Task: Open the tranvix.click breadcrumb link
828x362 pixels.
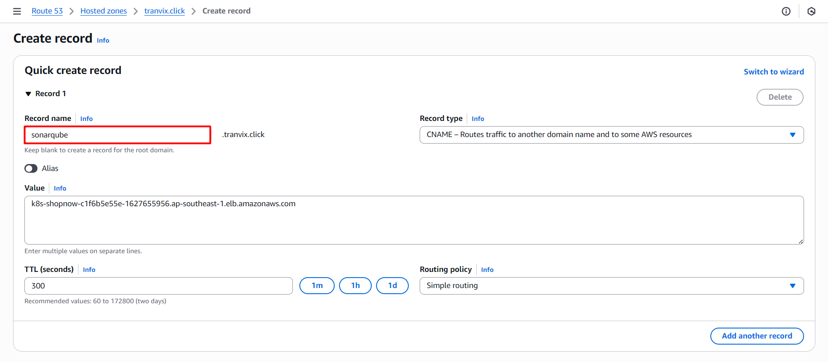Action: (164, 11)
